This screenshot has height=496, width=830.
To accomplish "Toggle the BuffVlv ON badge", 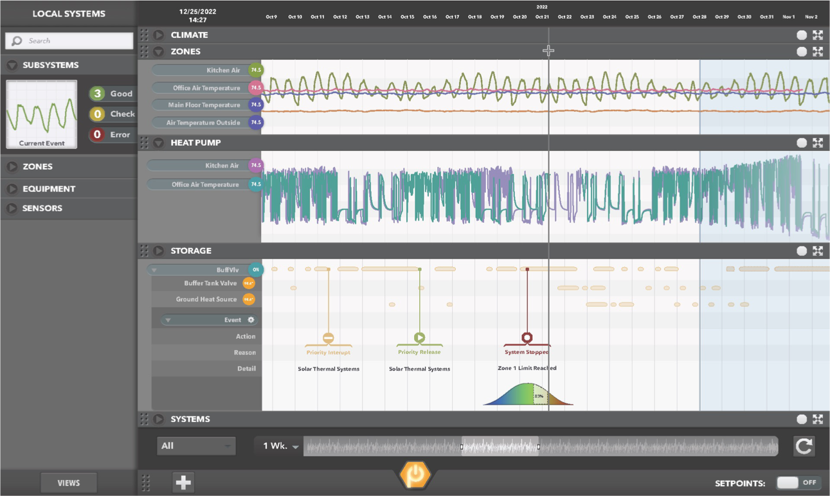I will (256, 270).
